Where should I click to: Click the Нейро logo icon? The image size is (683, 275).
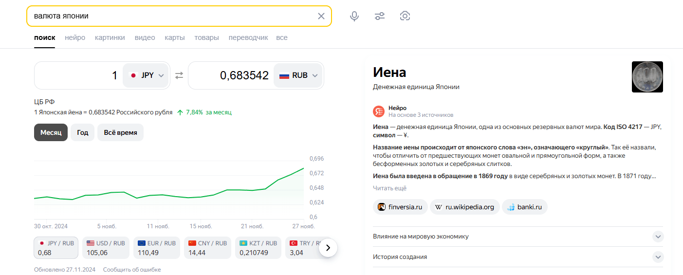379,111
